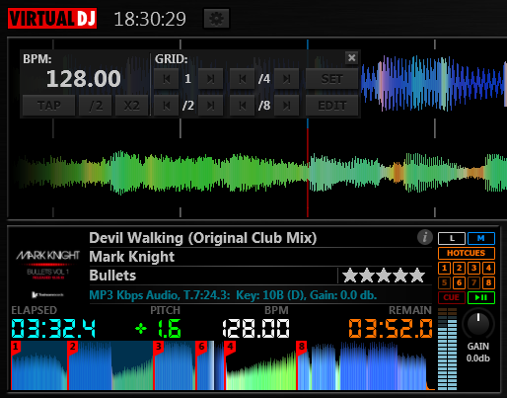The image size is (507, 398).
Task: Shift grid forward by /8 beat
Action: 286,106
